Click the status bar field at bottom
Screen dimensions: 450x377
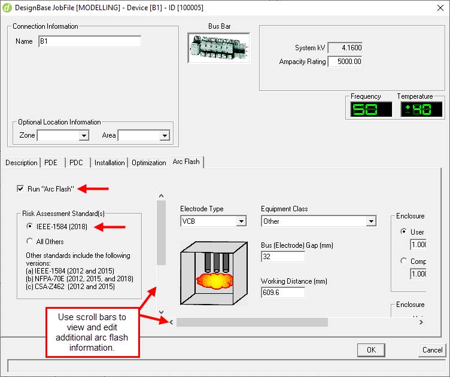(x=227, y=366)
